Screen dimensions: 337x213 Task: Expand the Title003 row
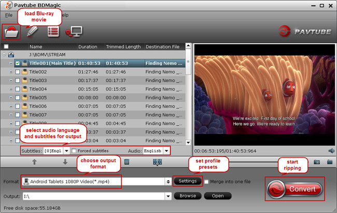11,80
